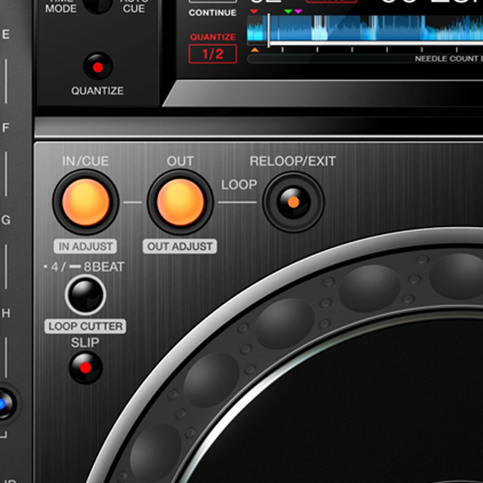This screenshot has height=483, width=483.
Task: Click the white playhead on the waveform
Action: [269, 31]
